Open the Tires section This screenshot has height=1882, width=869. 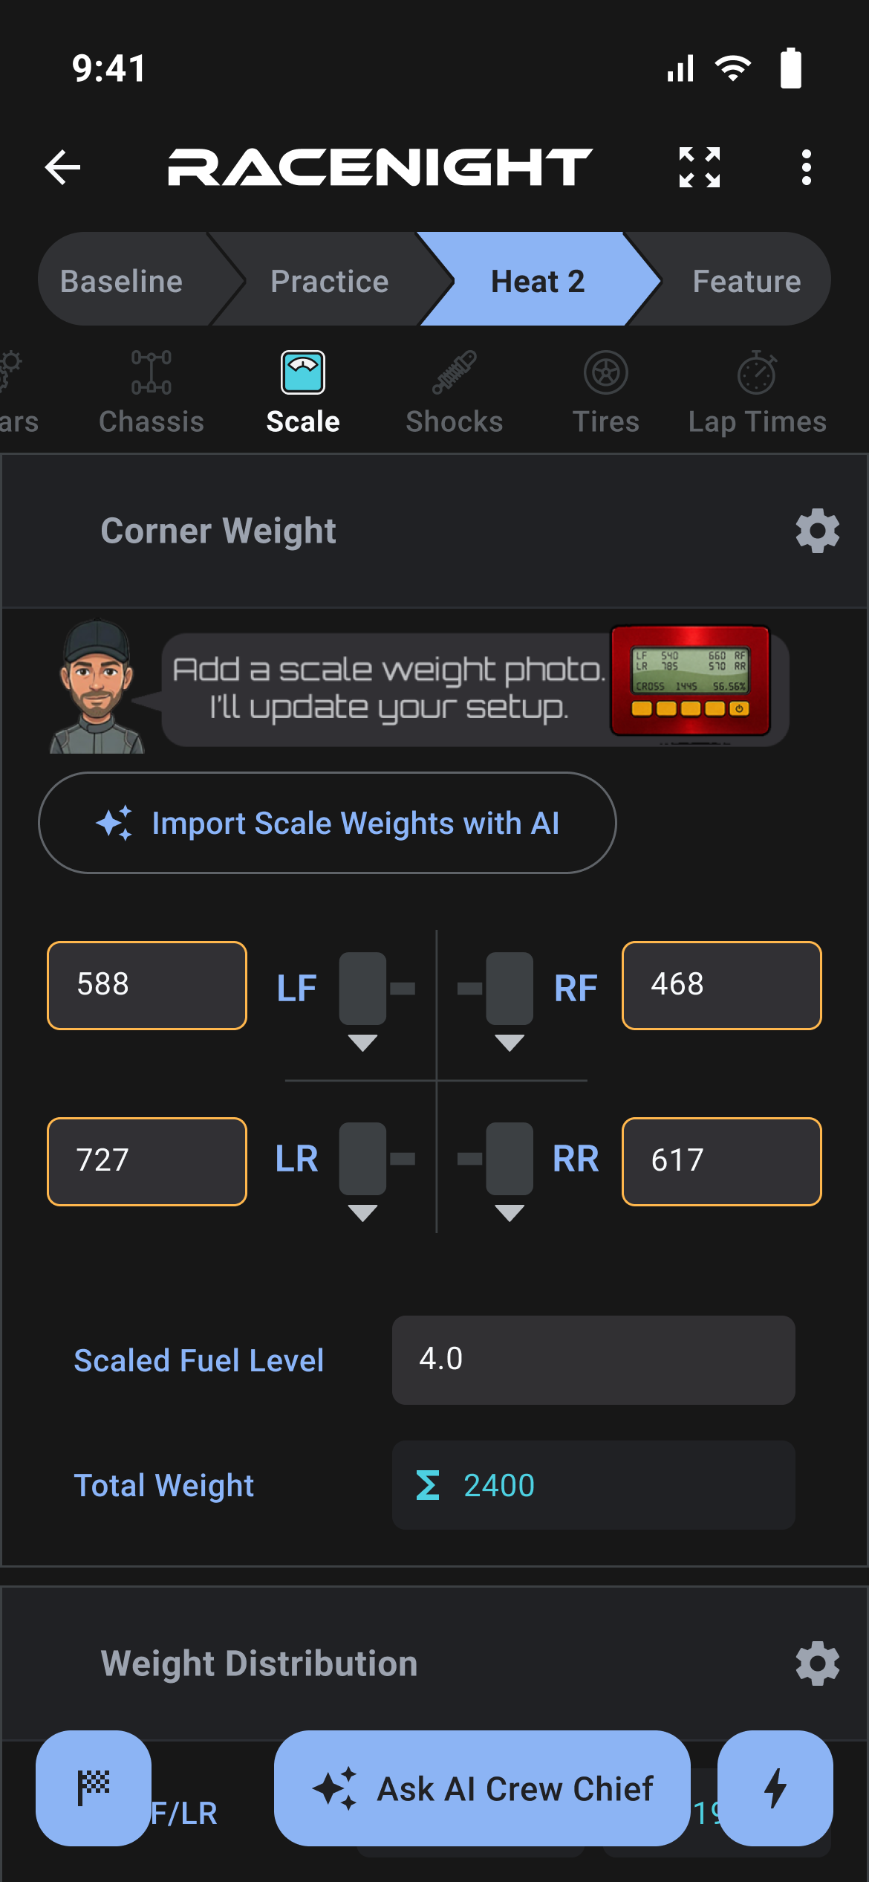606,392
